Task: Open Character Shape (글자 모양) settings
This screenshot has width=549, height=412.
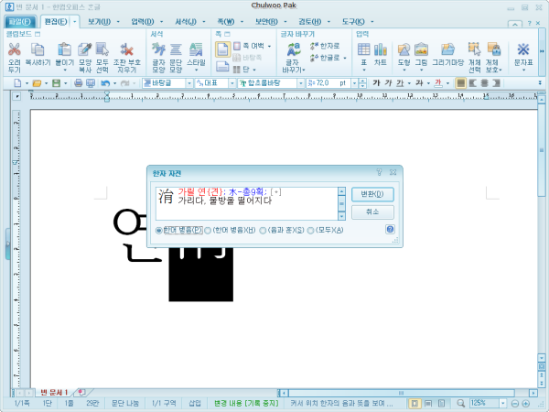Action: coord(158,49)
